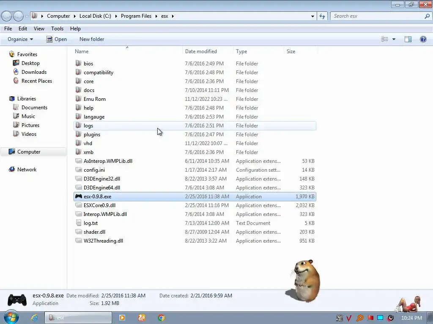The image size is (433, 324).
Task: Sort by Date modified column header
Action: point(208,51)
